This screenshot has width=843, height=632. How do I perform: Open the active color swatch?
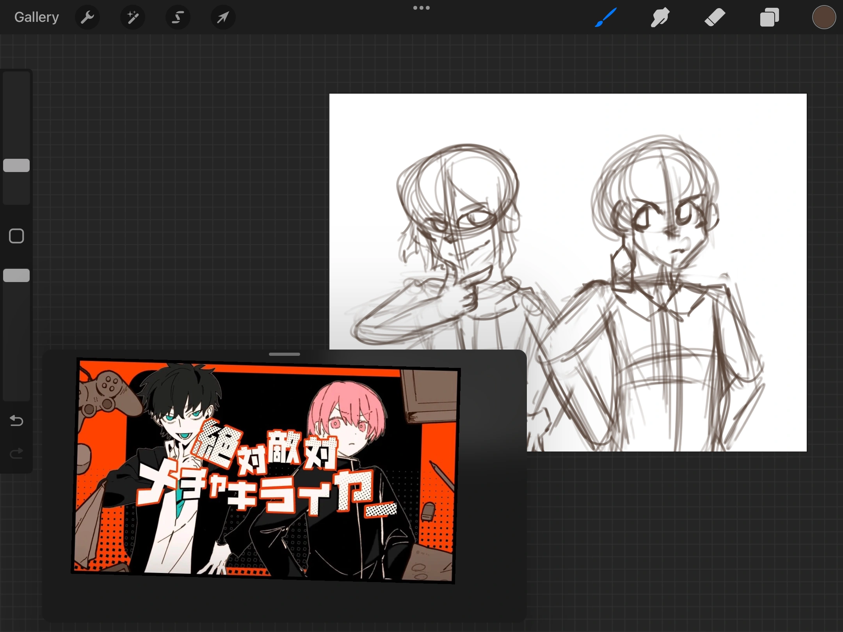pos(824,17)
